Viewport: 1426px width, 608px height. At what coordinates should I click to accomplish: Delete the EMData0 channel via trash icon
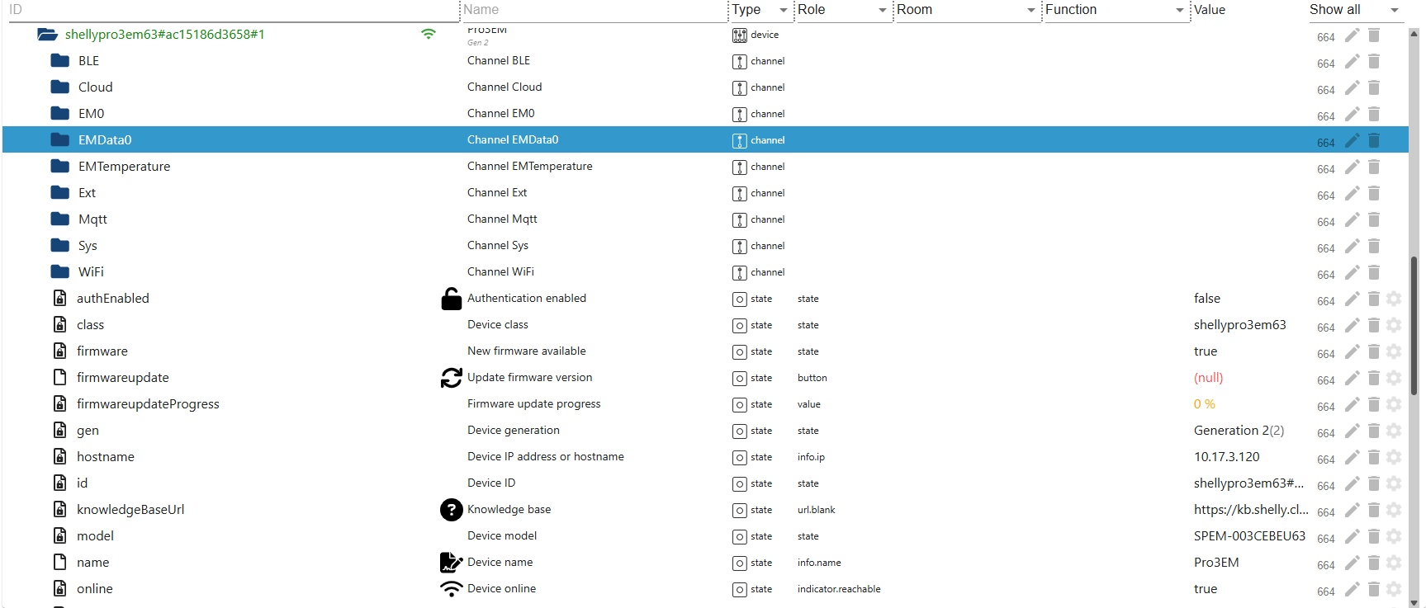click(1374, 140)
